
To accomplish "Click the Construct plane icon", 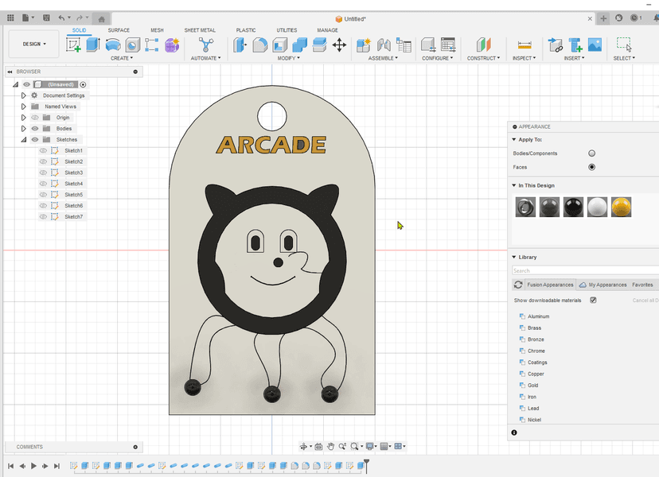I will (483, 45).
